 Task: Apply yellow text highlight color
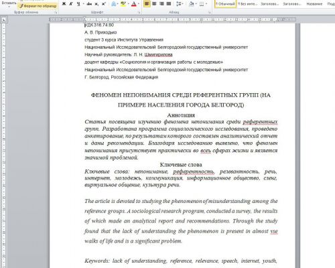123,4
